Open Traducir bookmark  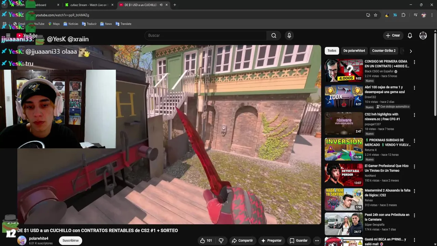pos(89,24)
